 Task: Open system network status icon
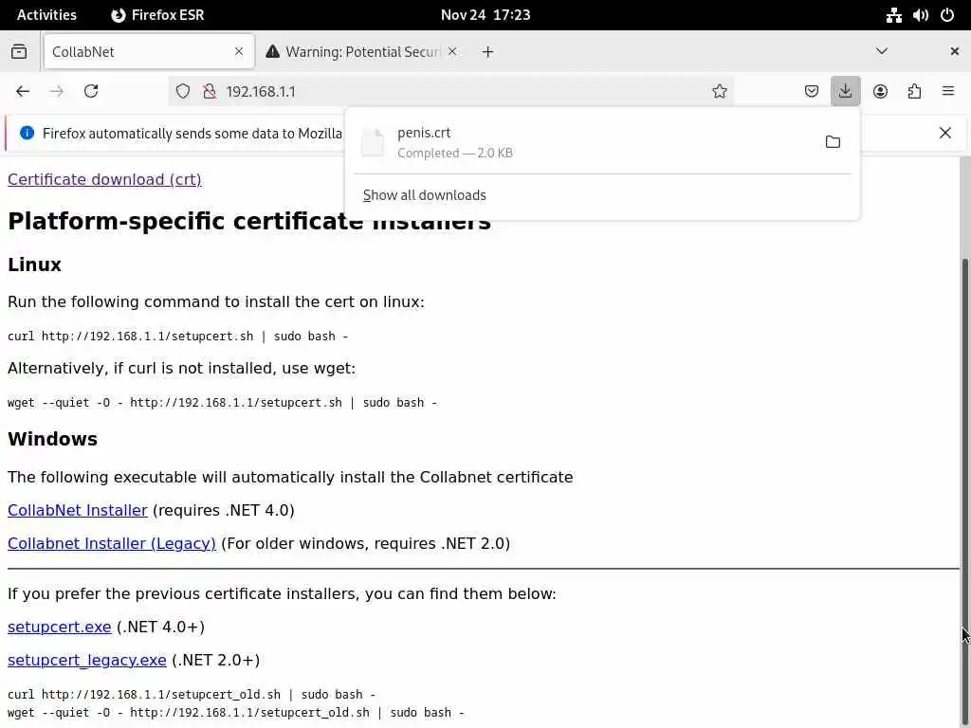click(x=893, y=15)
